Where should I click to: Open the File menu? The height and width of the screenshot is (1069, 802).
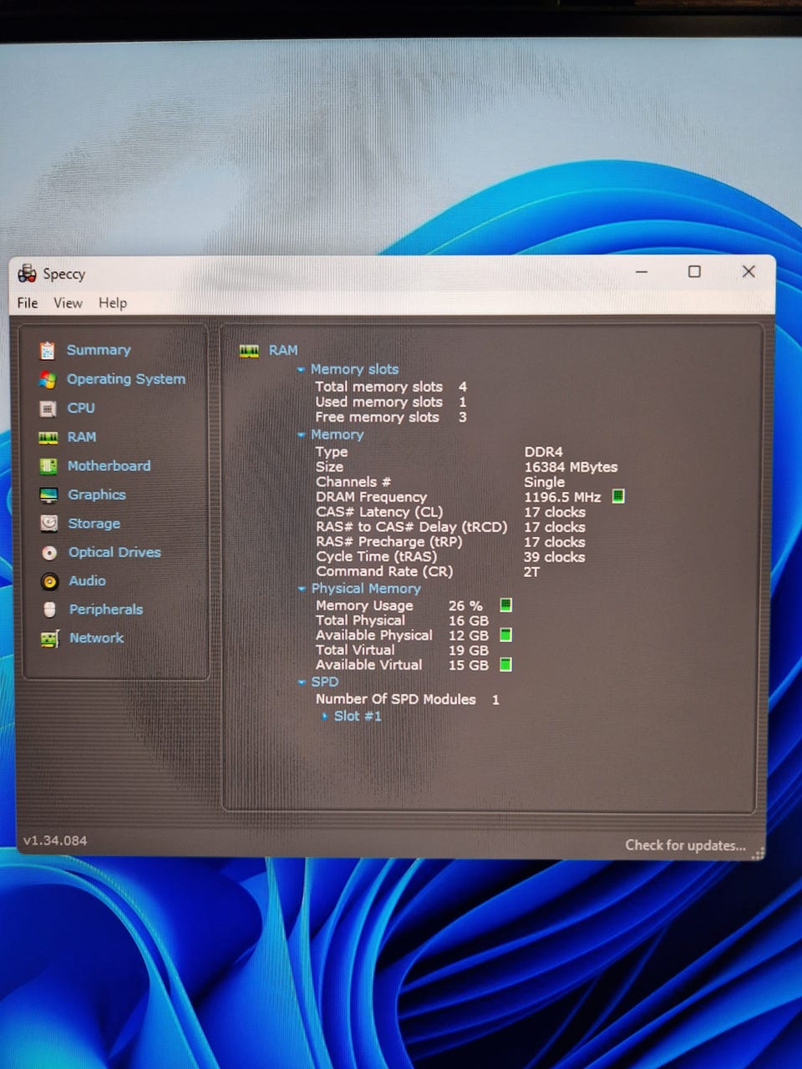(x=28, y=303)
